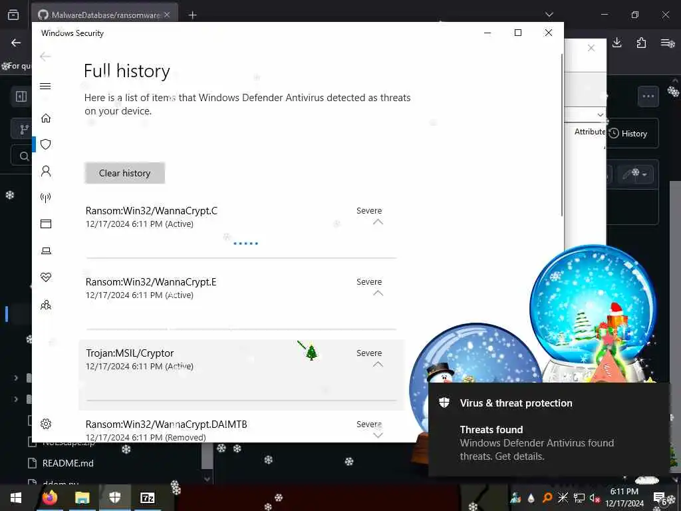The width and height of the screenshot is (681, 511).
Task: Open browser extensions puzzle icon
Action: (641, 43)
